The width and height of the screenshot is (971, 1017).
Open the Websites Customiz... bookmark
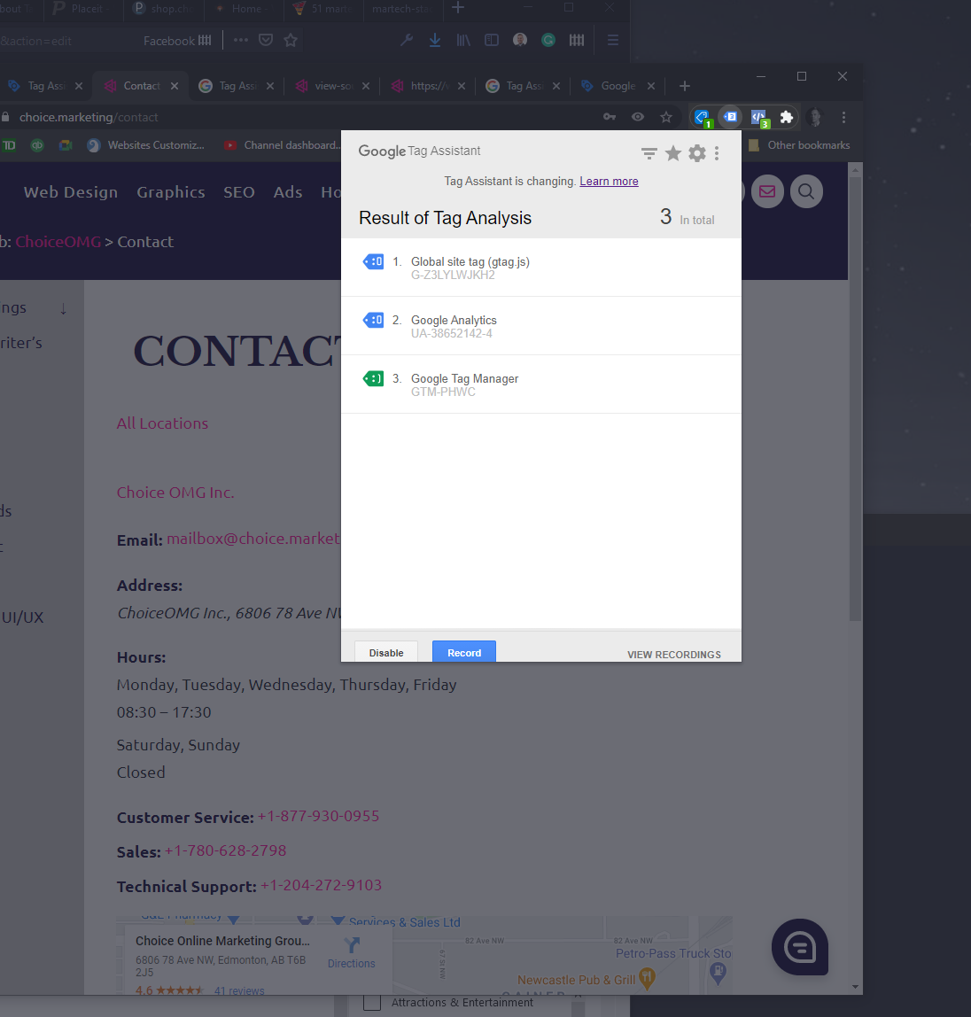click(x=146, y=145)
